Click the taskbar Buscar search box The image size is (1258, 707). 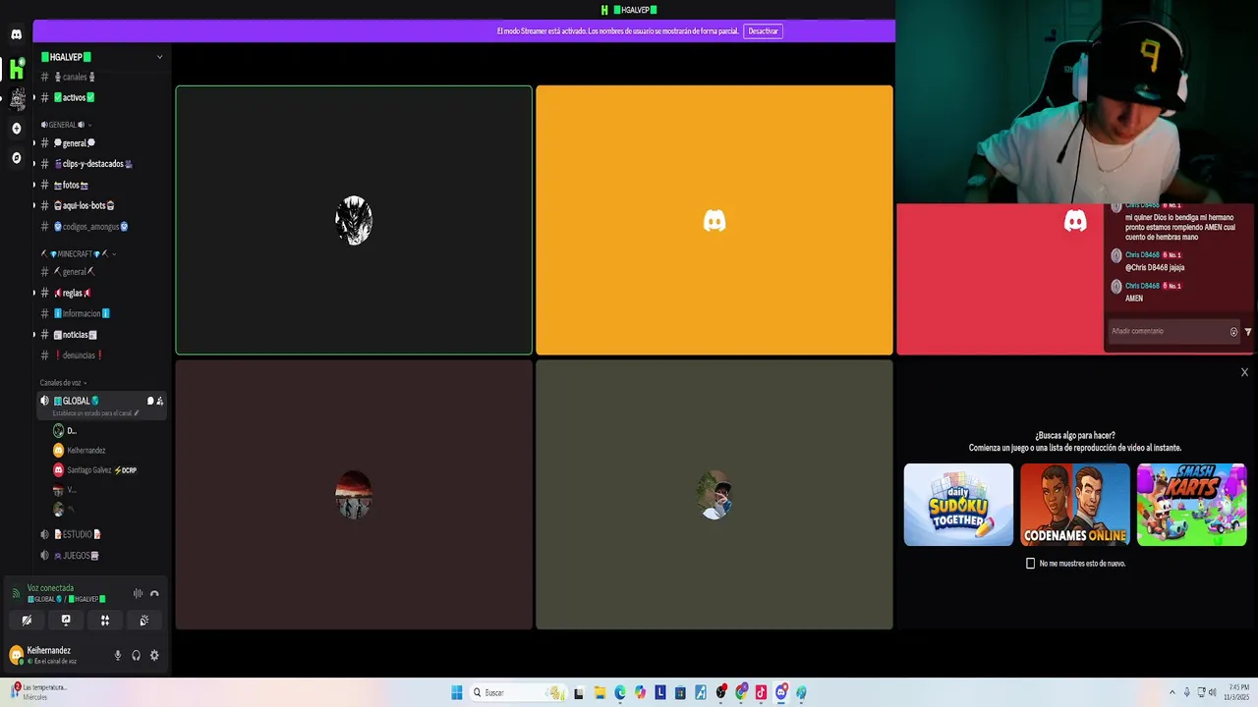click(x=519, y=692)
